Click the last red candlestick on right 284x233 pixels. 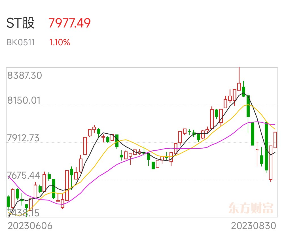pos(275,140)
